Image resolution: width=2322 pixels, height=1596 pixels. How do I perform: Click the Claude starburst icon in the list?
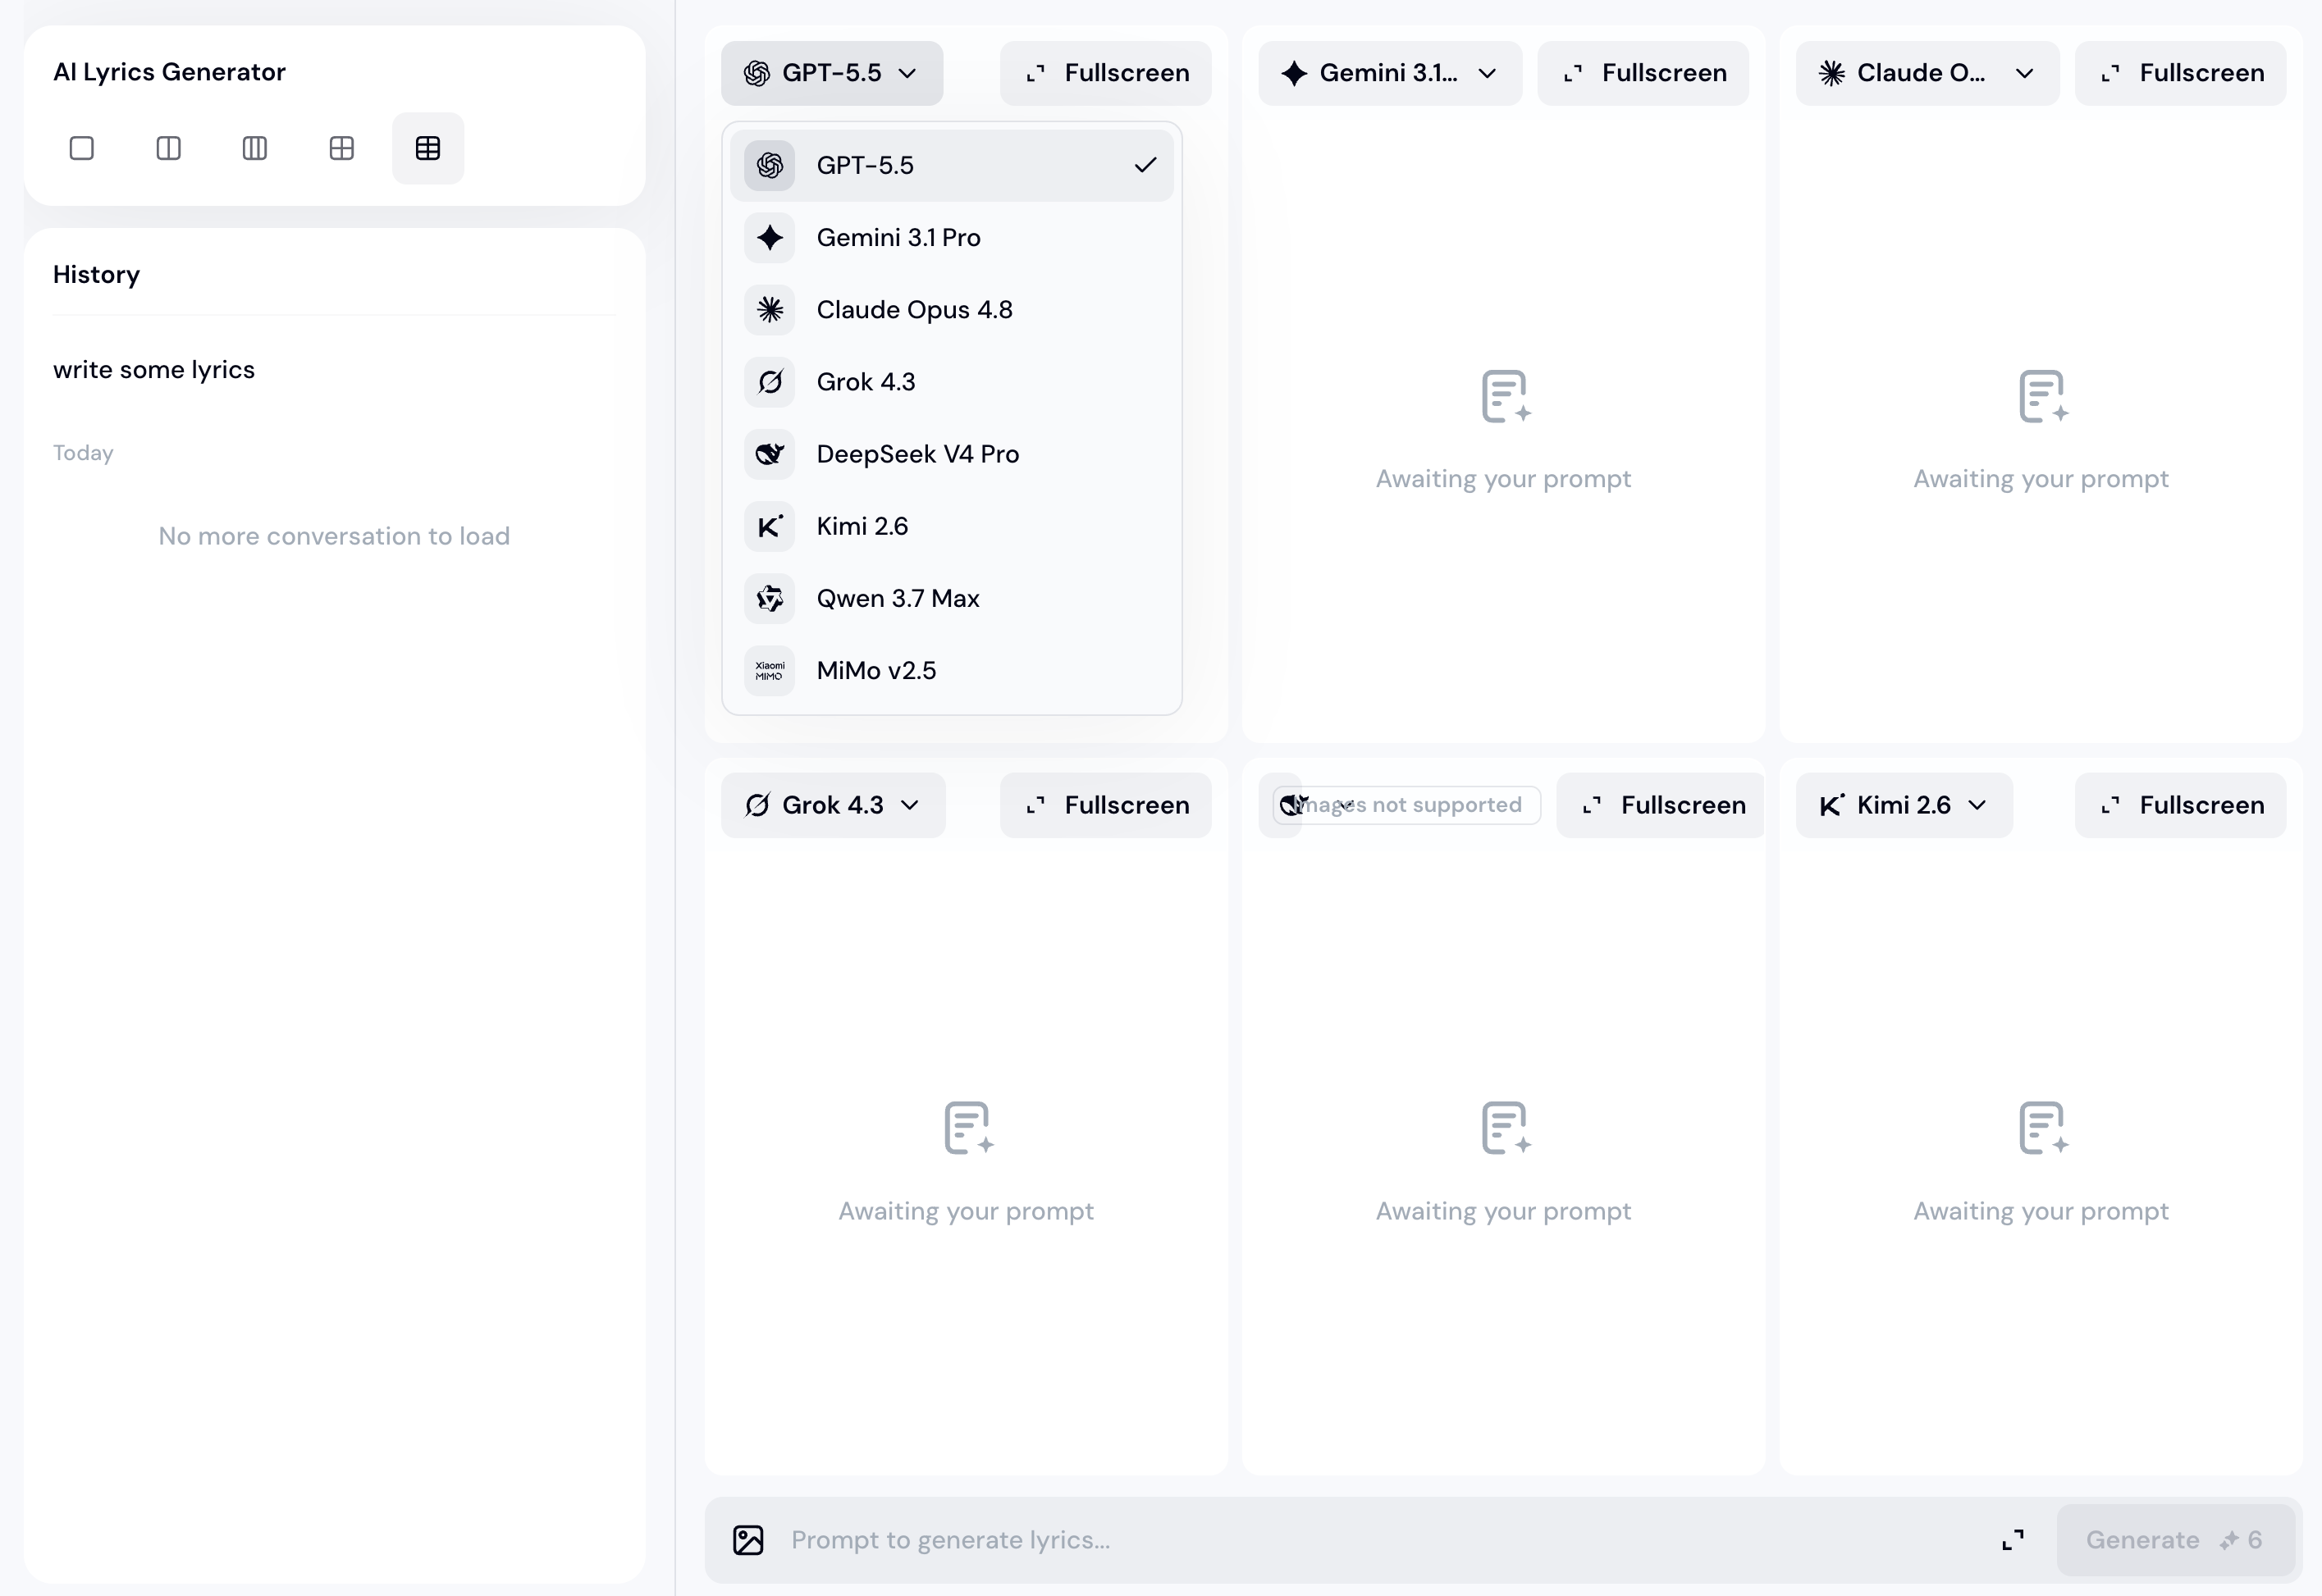(770, 310)
